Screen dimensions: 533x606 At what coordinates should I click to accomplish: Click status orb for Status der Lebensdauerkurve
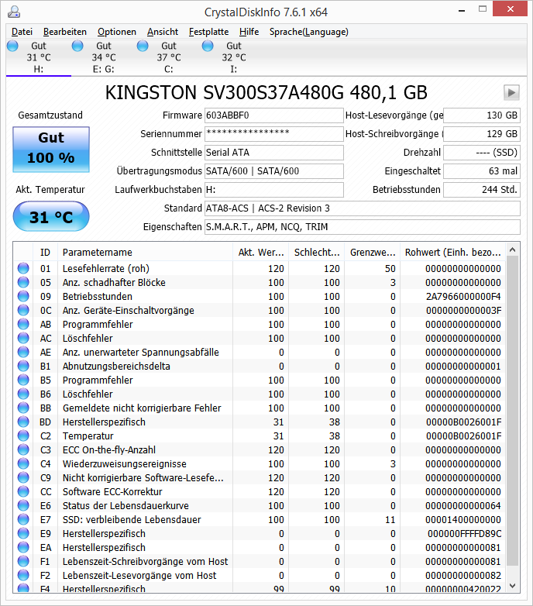23,505
